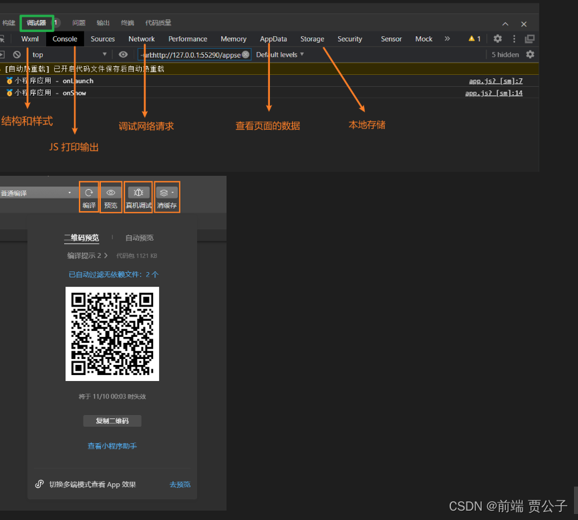This screenshot has height=520, width=578.
Task: Open the Mock tab
Action: click(424, 39)
